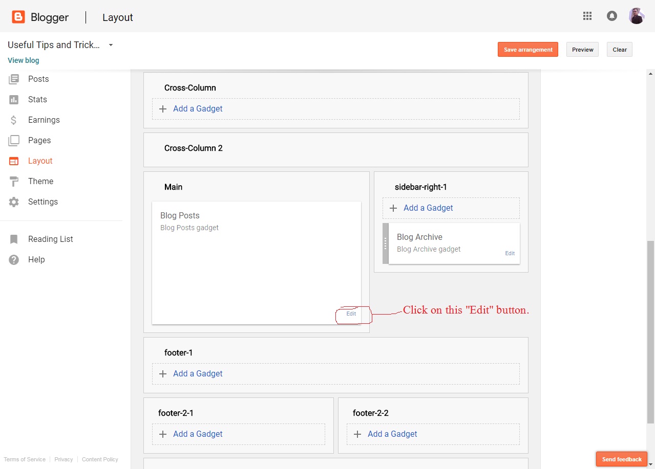Image resolution: width=655 pixels, height=469 pixels.
Task: Click the orange Blogger logo
Action: (x=18, y=16)
